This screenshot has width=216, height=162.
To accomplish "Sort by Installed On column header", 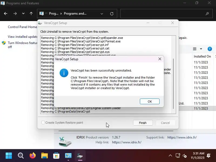I will click(x=202, y=56).
